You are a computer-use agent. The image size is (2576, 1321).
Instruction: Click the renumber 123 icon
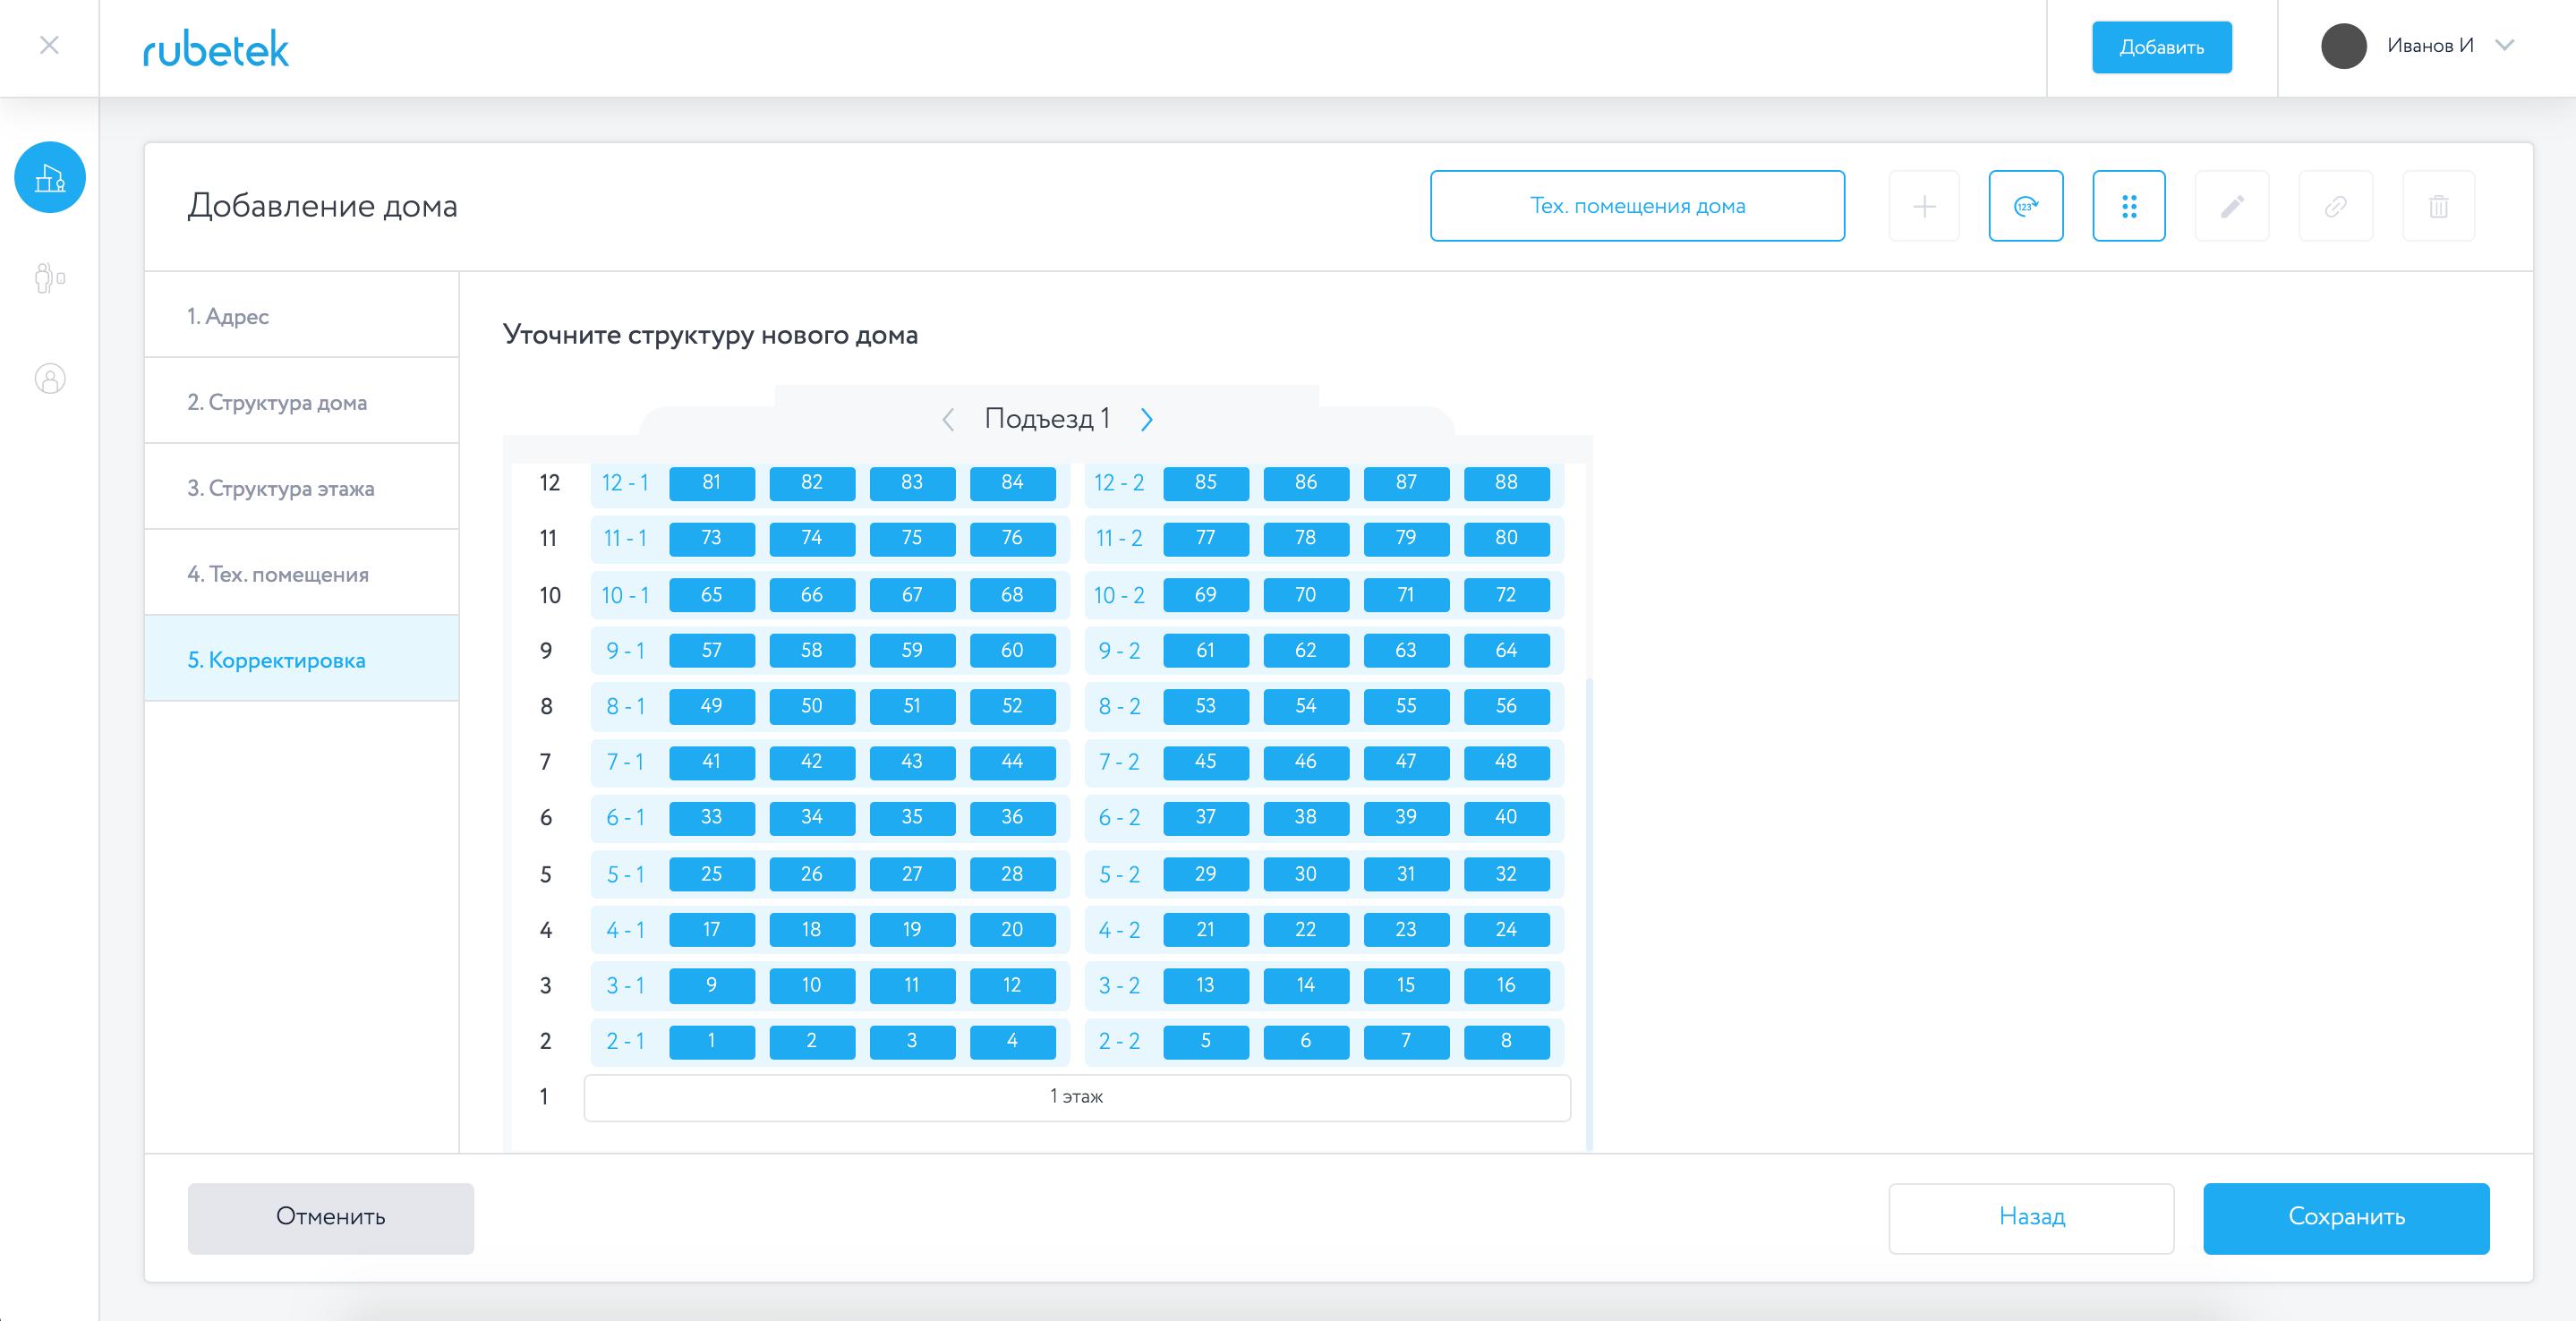point(2026,206)
